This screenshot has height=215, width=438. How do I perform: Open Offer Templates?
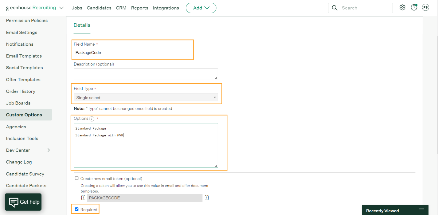click(23, 80)
